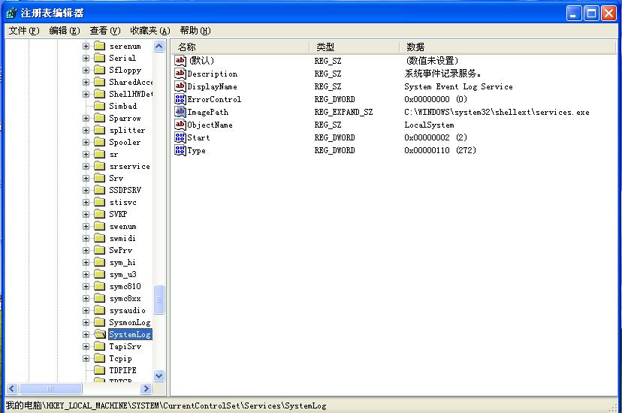Click the string icon of Description value
Image resolution: width=622 pixels, height=413 pixels.
pyautogui.click(x=180, y=74)
